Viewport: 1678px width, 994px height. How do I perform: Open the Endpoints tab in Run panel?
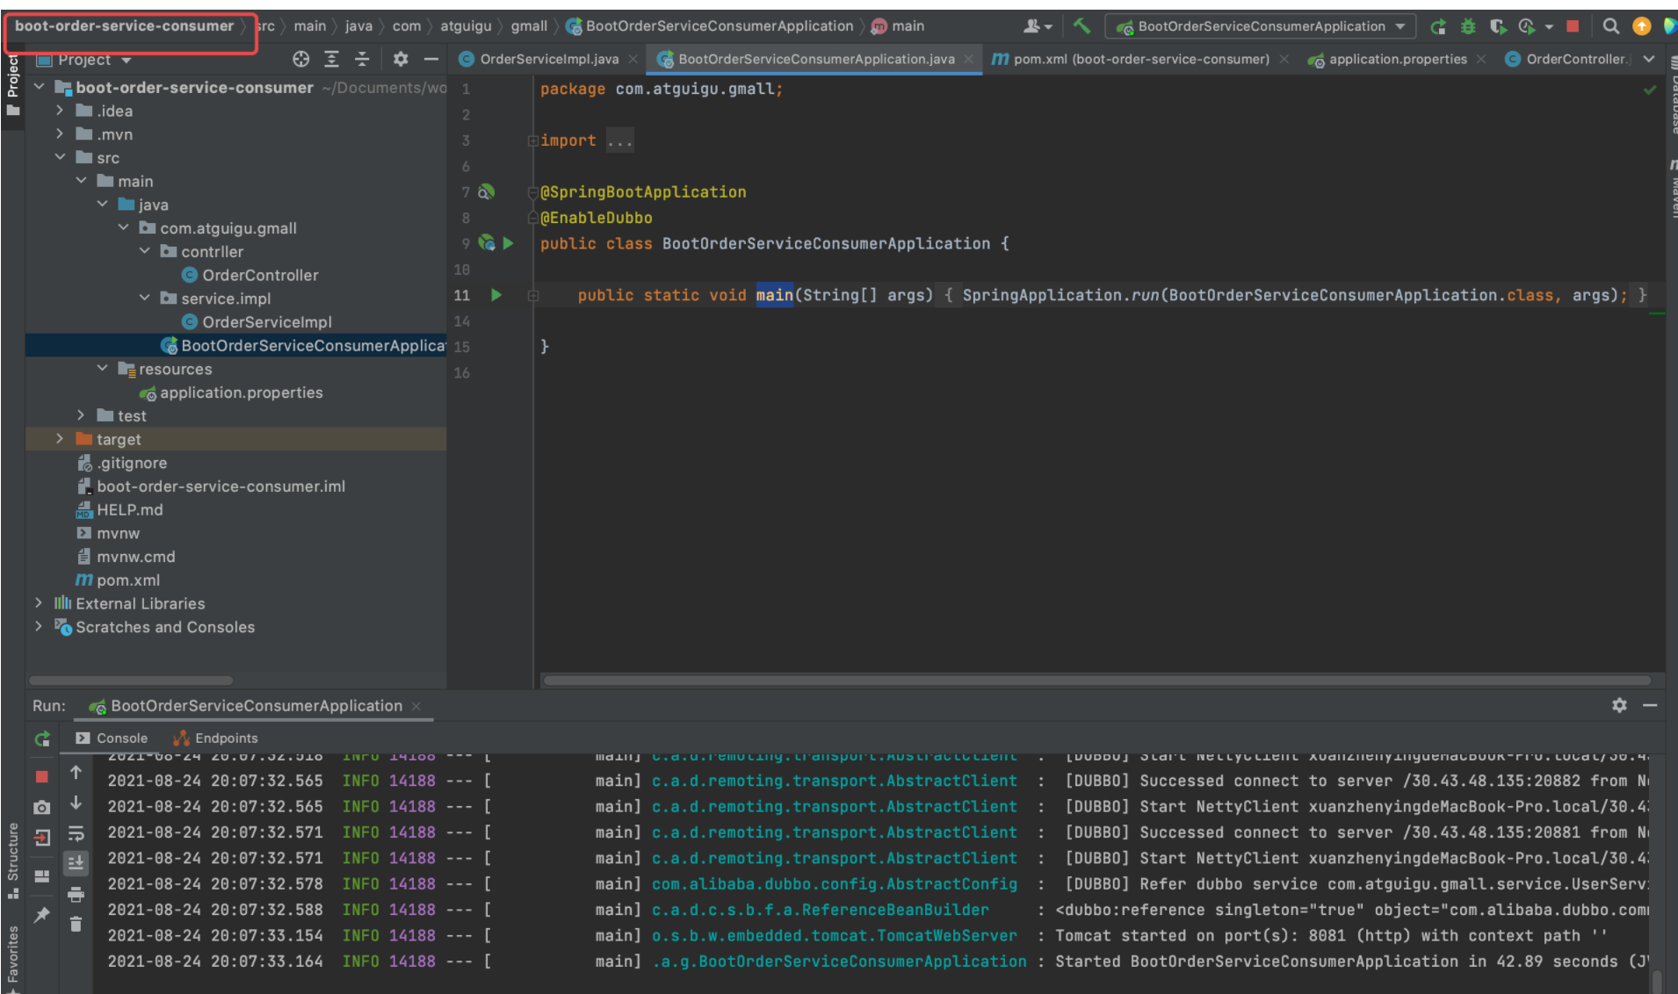pos(216,738)
